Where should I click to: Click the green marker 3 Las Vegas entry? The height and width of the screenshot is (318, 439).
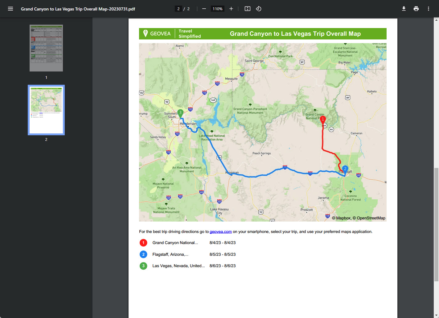pyautogui.click(x=178, y=266)
